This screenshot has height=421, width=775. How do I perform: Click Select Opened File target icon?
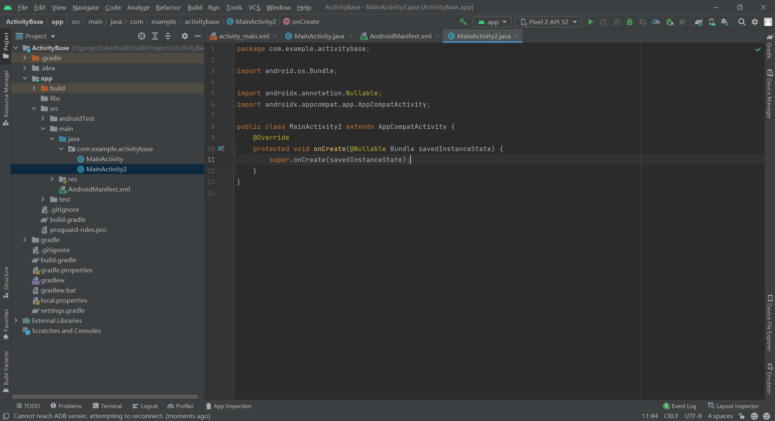coord(142,36)
